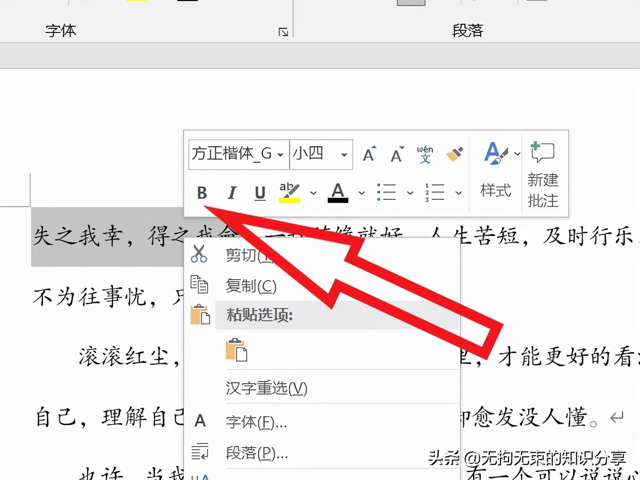Click the 字体 group dialog launcher arrow

click(283, 31)
